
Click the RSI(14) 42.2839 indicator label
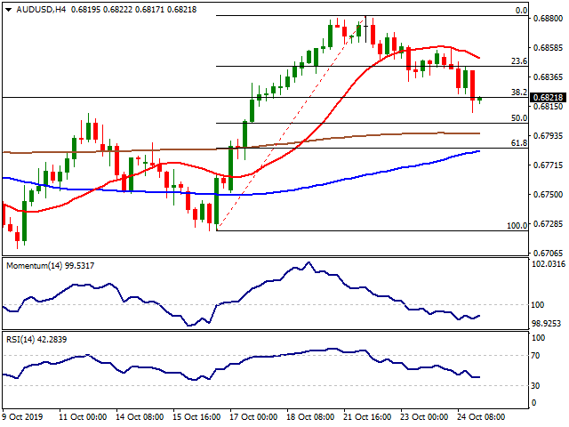point(36,340)
